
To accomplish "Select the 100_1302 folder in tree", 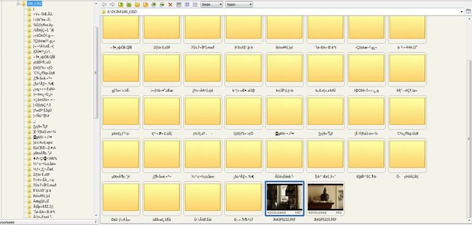I will pyautogui.click(x=34, y=4).
